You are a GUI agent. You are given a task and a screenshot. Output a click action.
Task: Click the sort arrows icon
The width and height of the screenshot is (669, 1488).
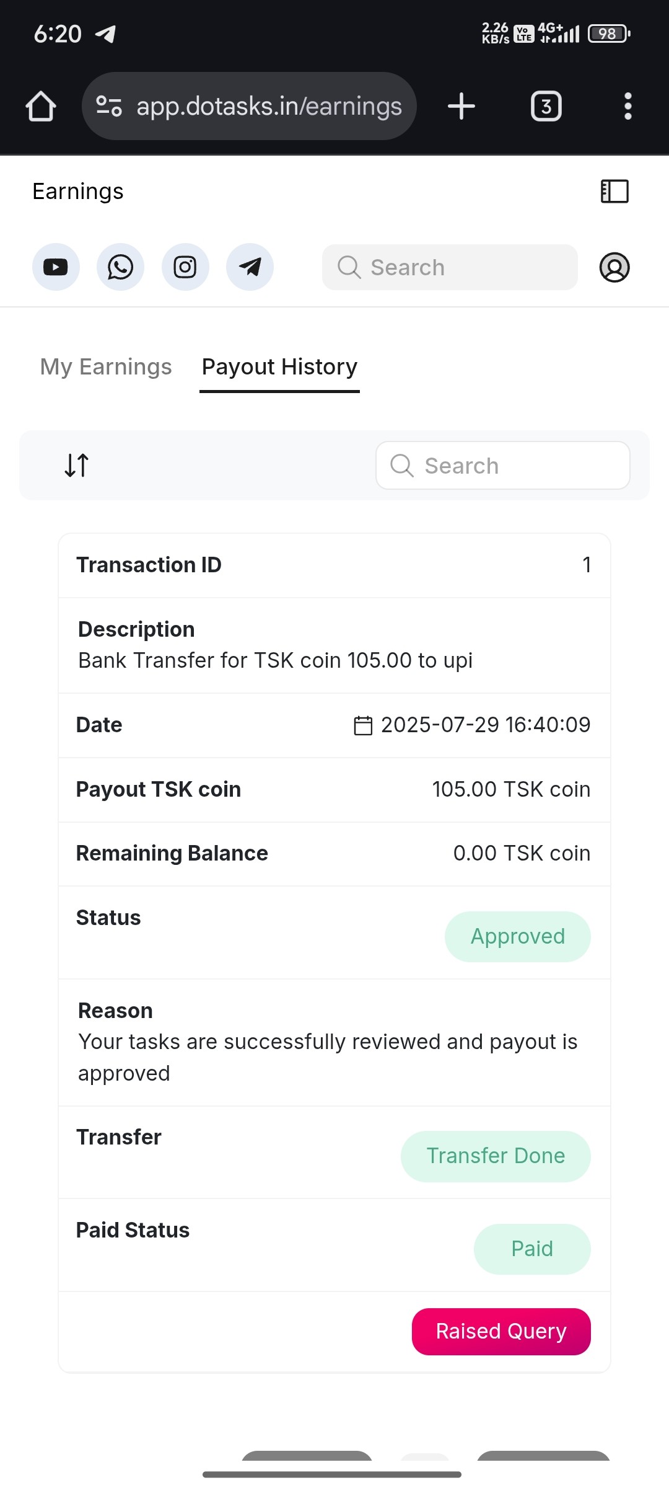(x=77, y=465)
